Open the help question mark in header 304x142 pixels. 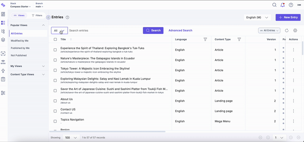pyautogui.click(x=291, y=5)
